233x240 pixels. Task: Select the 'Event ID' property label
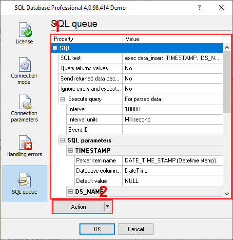click(x=95, y=130)
